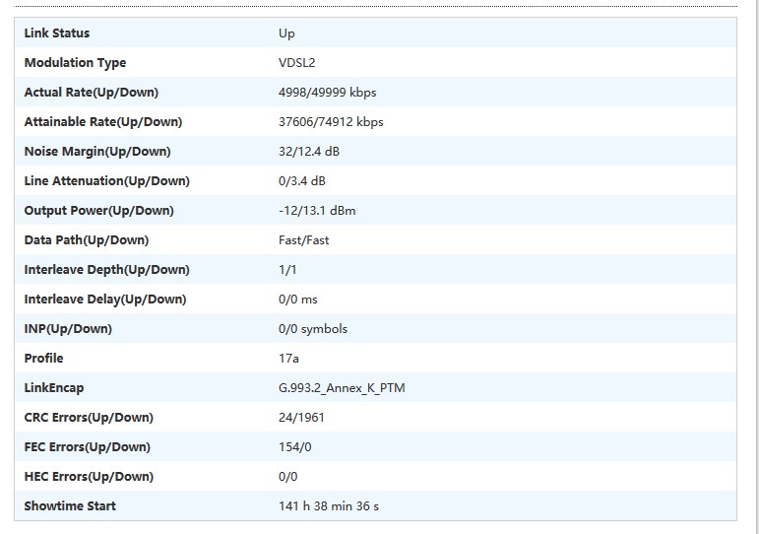The height and width of the screenshot is (534, 759).
Task: Click the 32/12.4 dB value
Action: (x=309, y=151)
